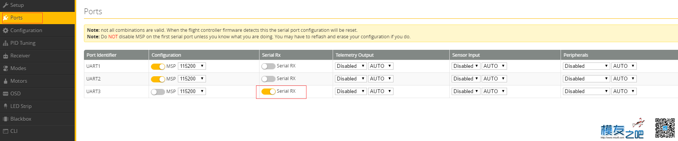
Task: Click the OSD icon in the sidebar
Action: click(5, 93)
